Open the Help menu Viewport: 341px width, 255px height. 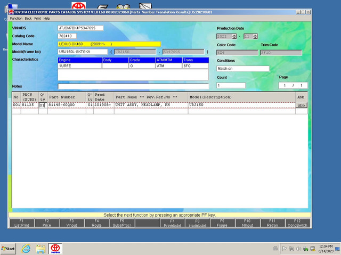(46, 19)
